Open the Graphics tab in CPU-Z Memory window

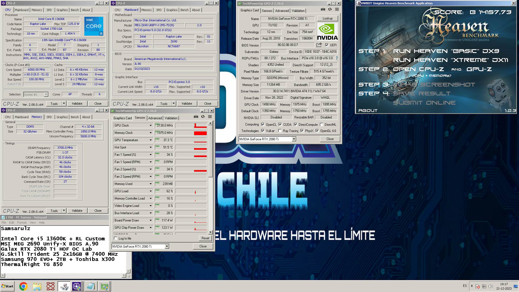click(62, 117)
